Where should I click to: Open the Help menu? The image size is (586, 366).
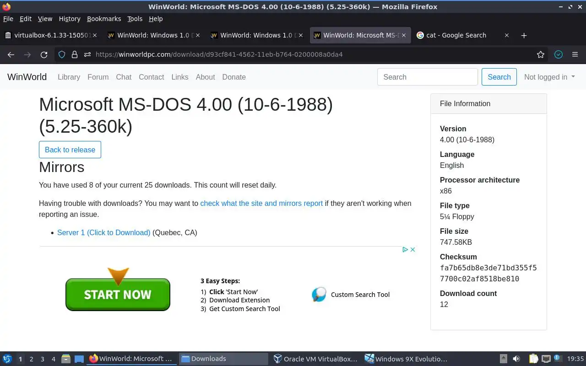point(156,19)
